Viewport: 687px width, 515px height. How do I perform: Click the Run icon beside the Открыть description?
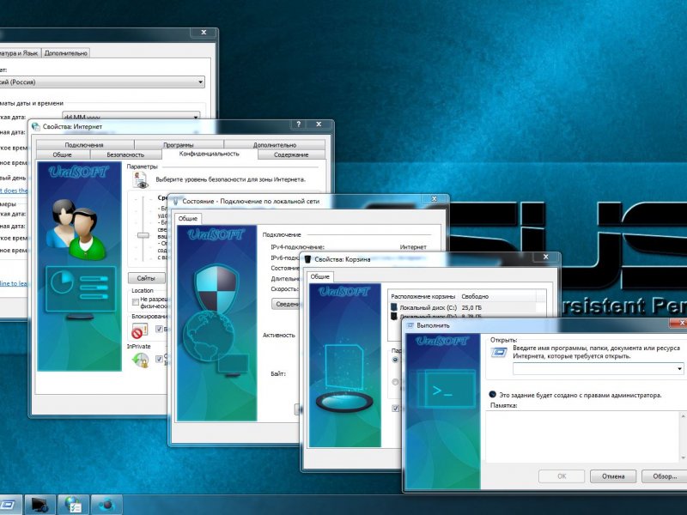coord(499,352)
